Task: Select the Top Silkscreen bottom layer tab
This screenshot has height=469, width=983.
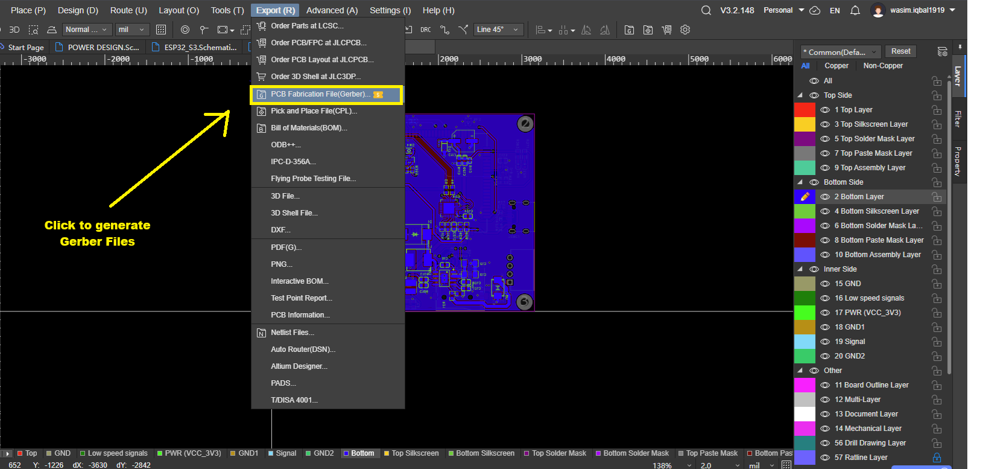Action: click(x=411, y=453)
